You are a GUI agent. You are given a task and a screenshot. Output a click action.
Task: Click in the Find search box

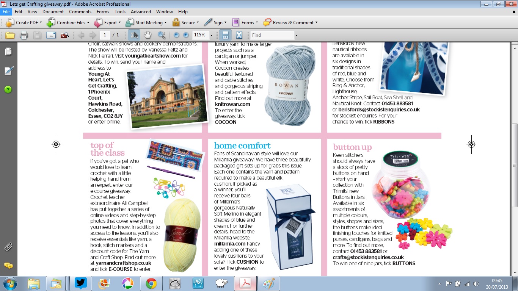(272, 35)
